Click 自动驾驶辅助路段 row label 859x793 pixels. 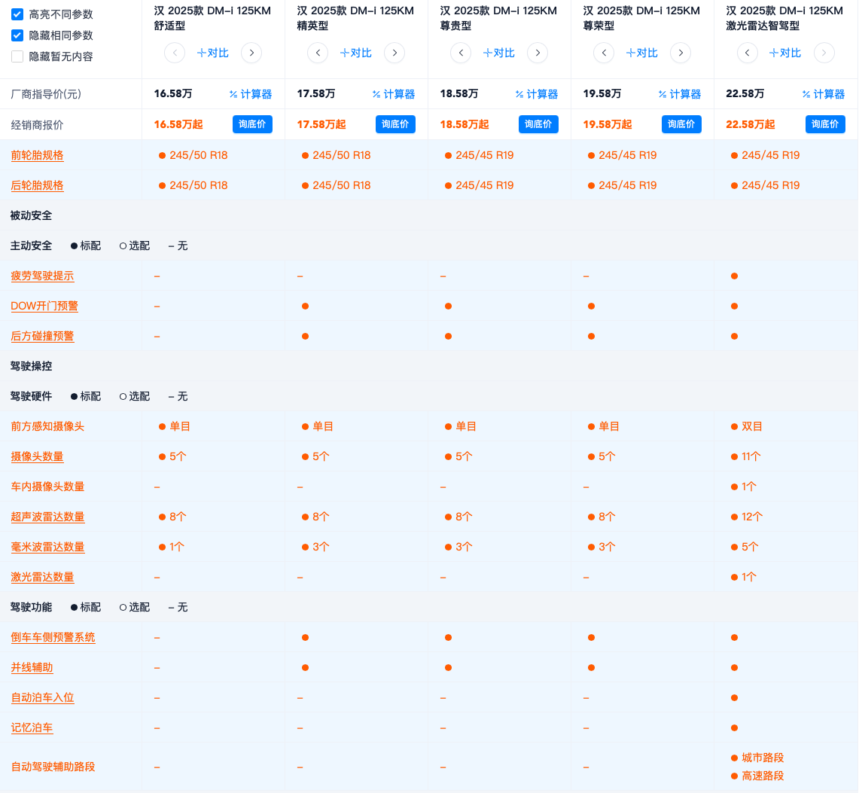pyautogui.click(x=53, y=767)
